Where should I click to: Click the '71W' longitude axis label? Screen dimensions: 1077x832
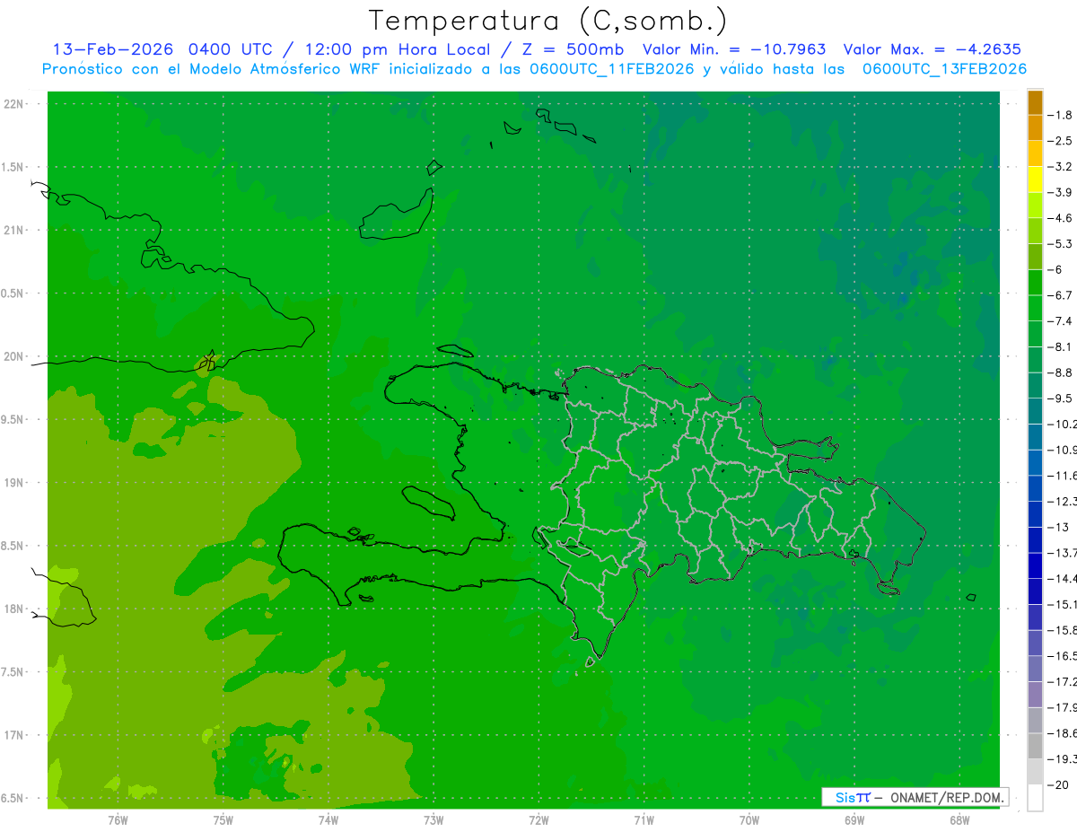pos(644,820)
